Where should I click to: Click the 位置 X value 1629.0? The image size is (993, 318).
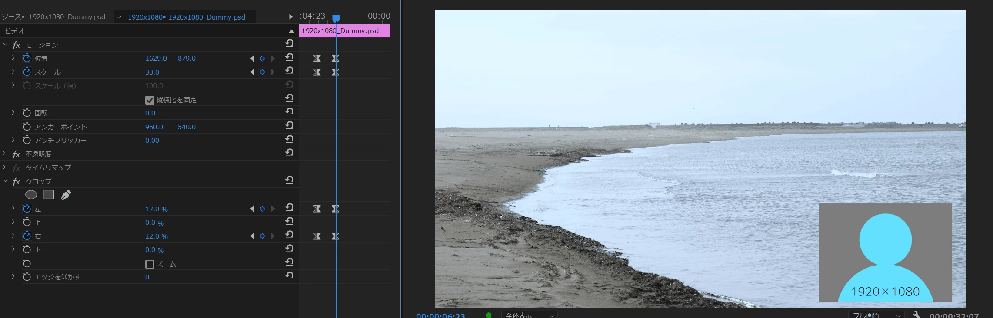tap(156, 58)
